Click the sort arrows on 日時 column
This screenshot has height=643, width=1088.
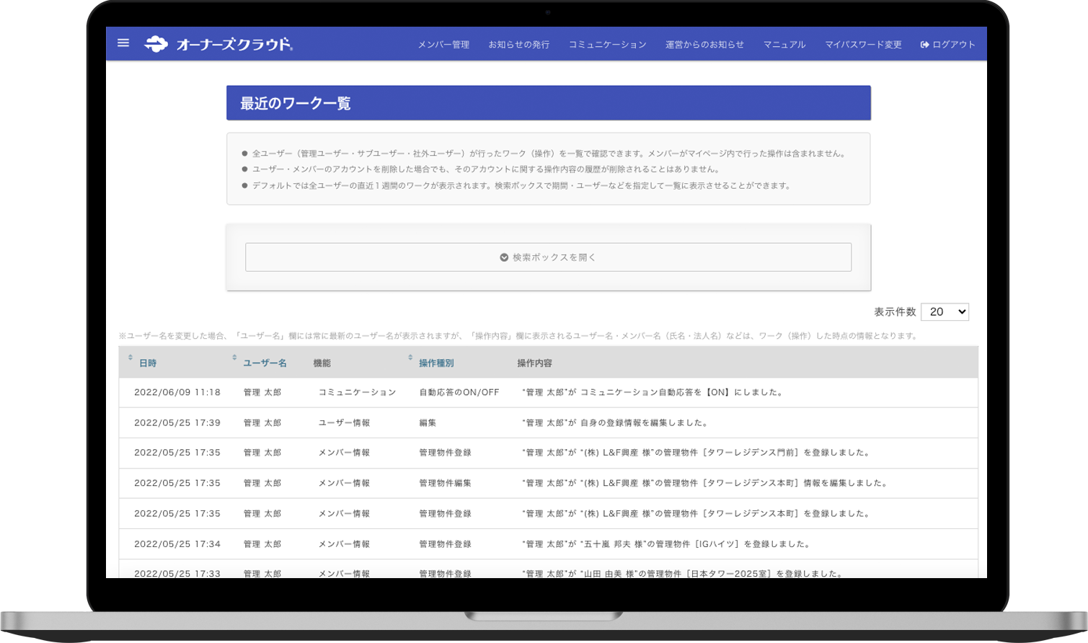point(131,358)
